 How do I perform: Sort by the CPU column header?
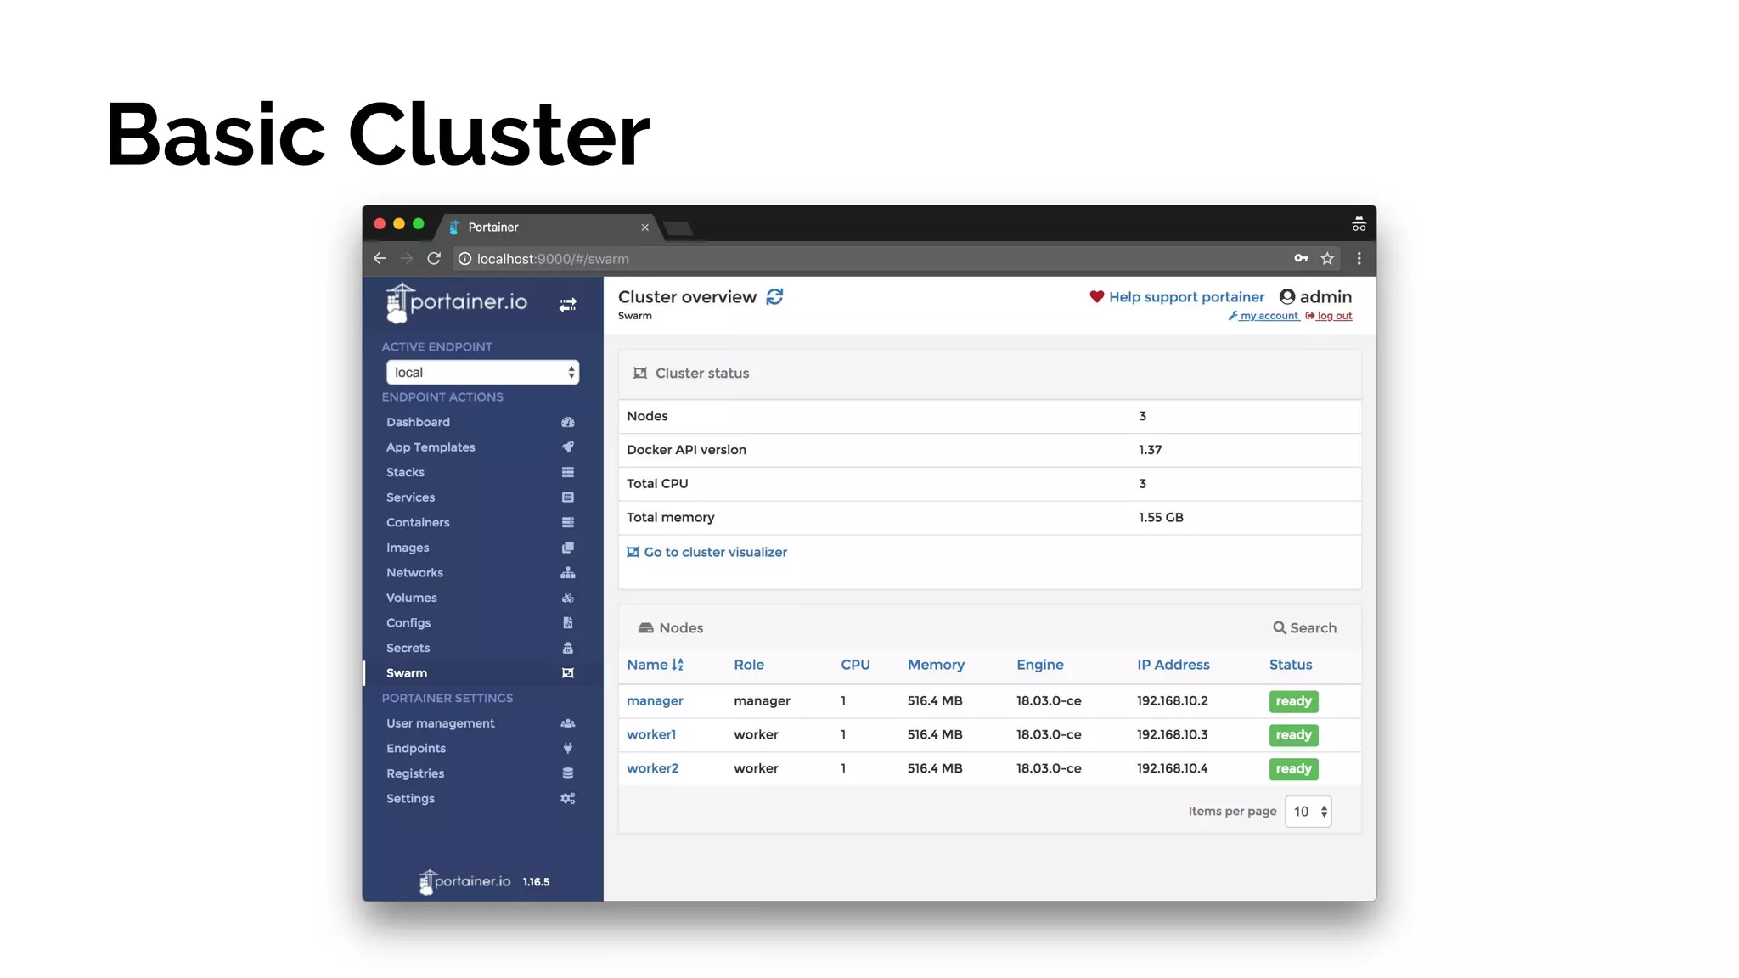855,665
